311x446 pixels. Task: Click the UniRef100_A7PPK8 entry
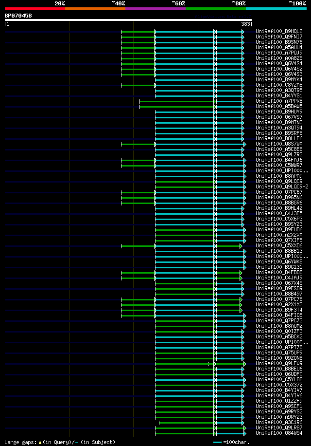279,101
